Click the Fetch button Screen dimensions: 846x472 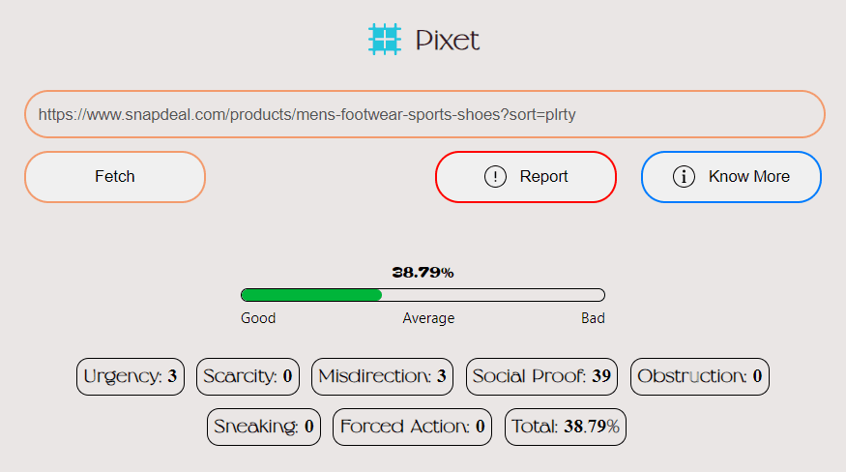[x=115, y=177]
